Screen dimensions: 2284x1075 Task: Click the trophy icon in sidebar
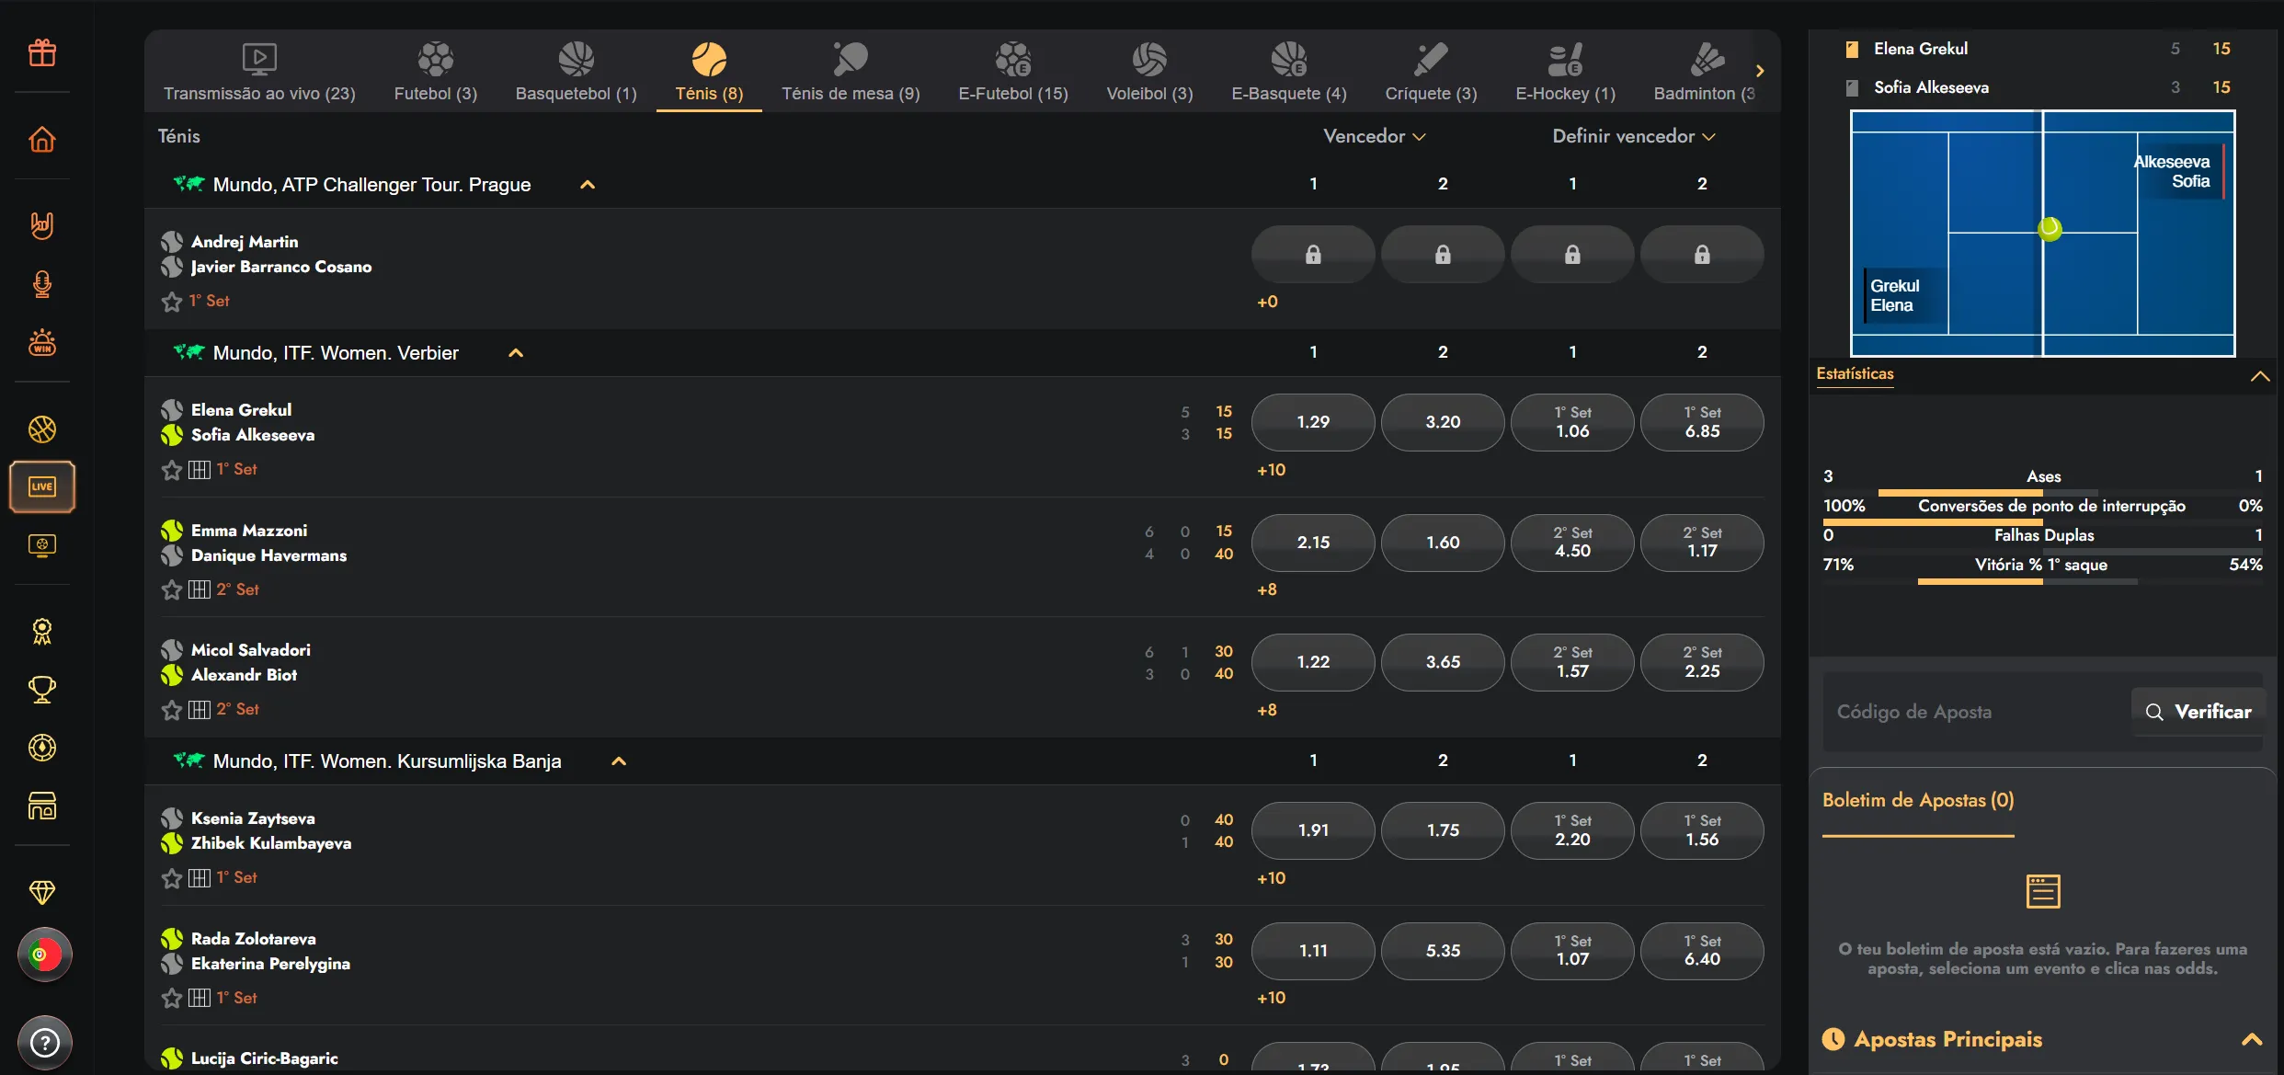42,690
